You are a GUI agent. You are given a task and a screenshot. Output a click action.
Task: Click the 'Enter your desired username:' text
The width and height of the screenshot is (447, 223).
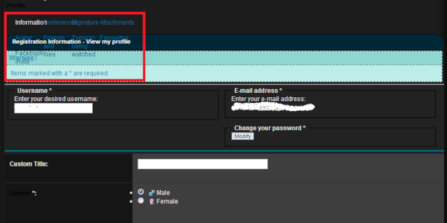pos(56,99)
